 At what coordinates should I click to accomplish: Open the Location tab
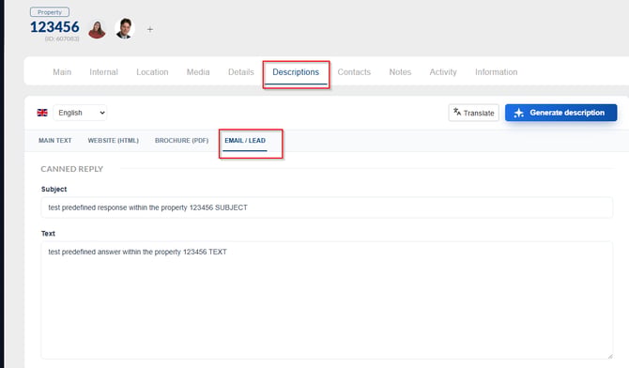152,72
